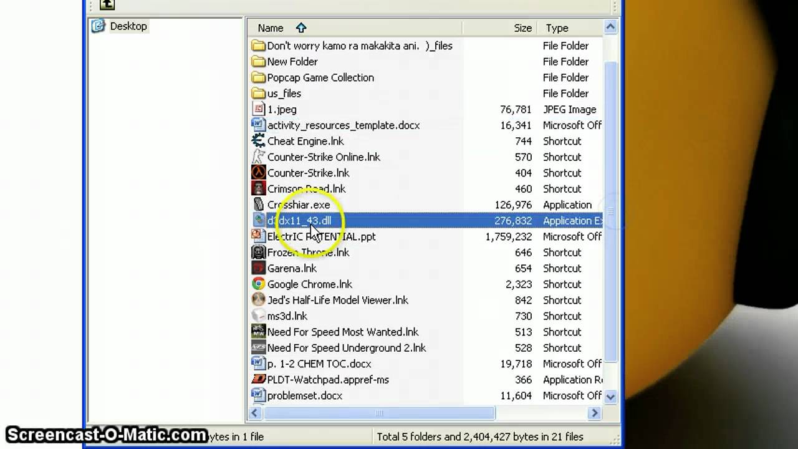Click the vertical scrollbar thumb
This screenshot has height=449, width=798.
[x=610, y=213]
